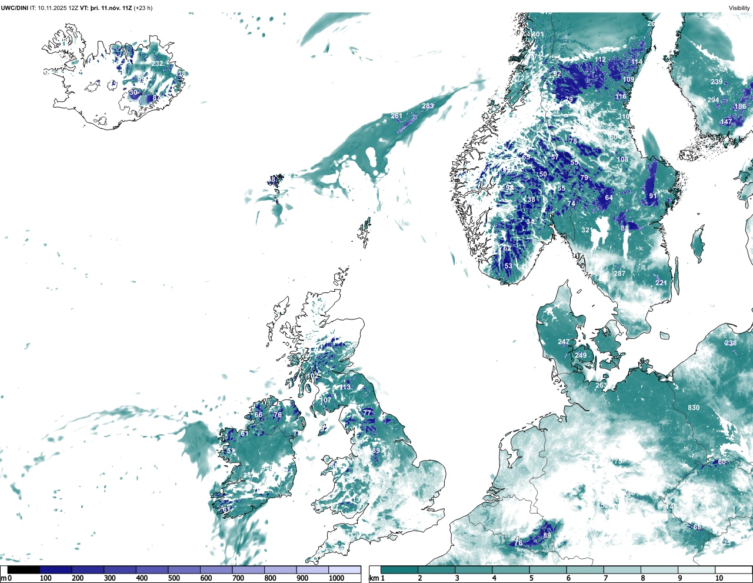Click the '310' value on Sweden's east coast
Viewport: 753px width, 583px height.
[624, 116]
